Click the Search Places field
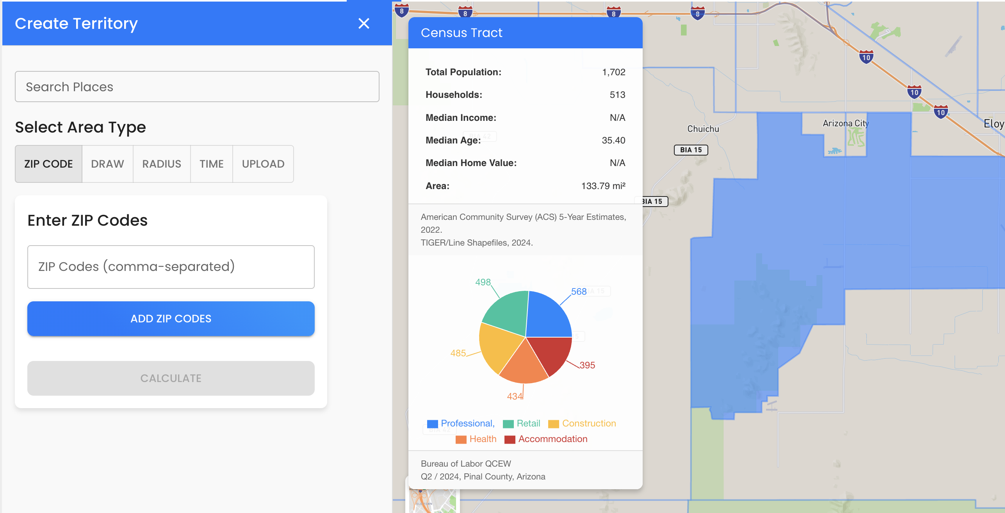Screen dimensions: 1005x513 click(197, 87)
